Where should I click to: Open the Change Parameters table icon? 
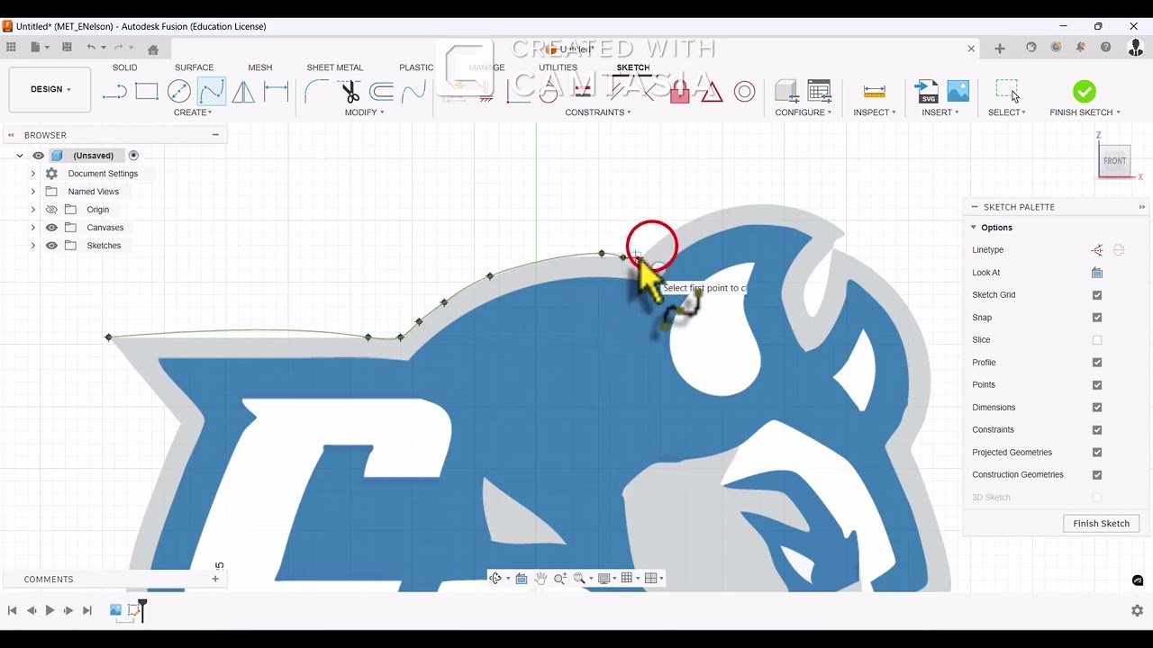point(820,91)
